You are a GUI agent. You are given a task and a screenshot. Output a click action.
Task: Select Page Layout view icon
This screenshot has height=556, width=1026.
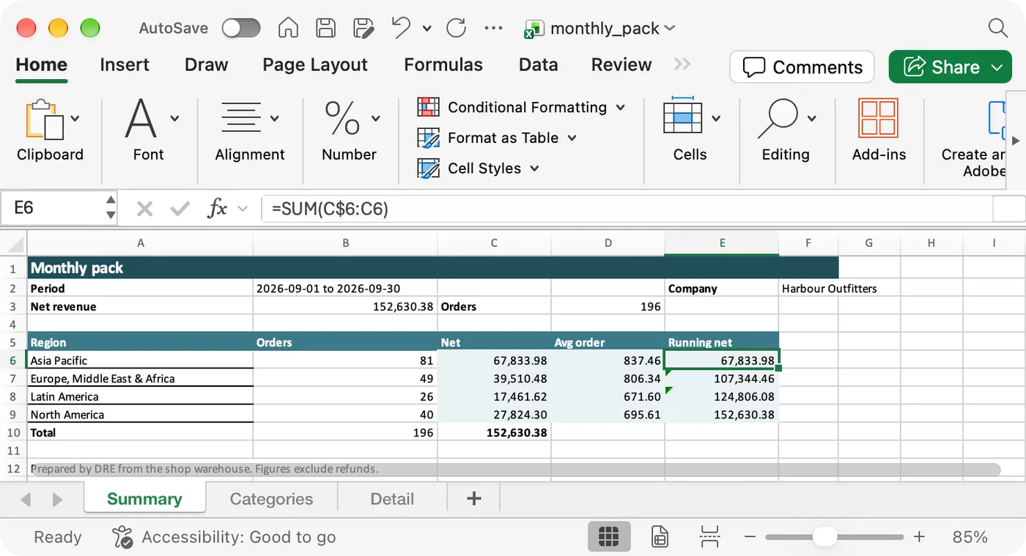(660, 537)
